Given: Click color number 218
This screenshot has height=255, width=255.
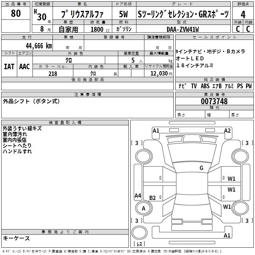Looking at the screenshot, I should click(x=53, y=74).
